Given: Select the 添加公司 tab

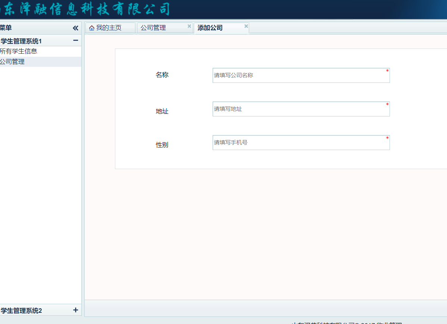Looking at the screenshot, I should (210, 28).
